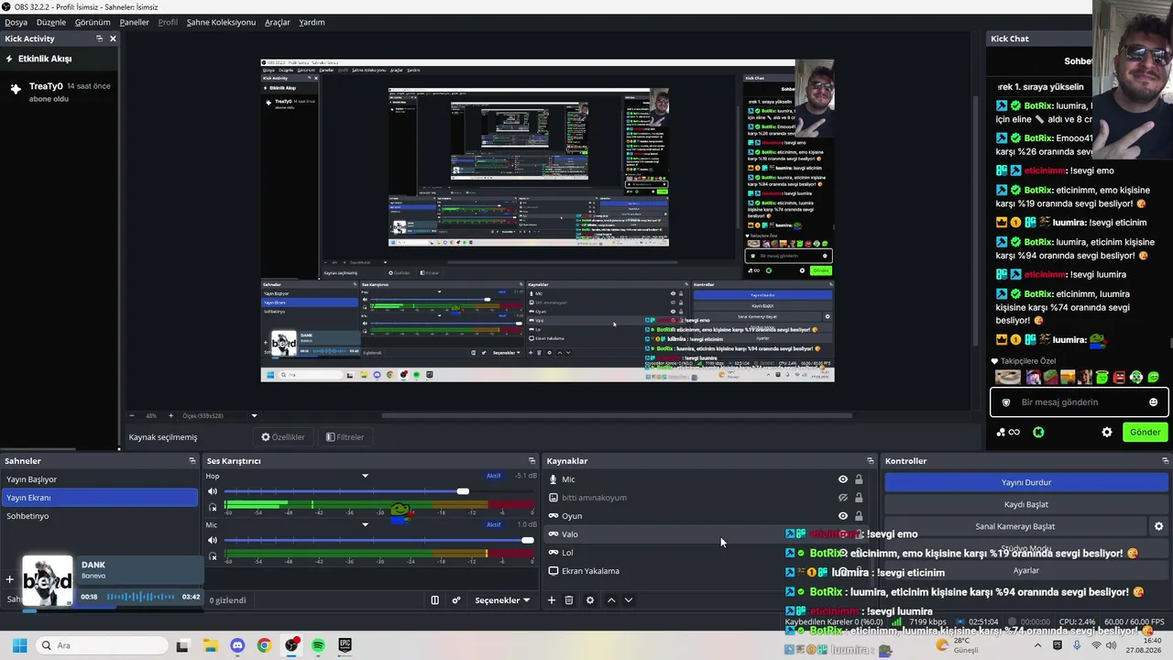Open the Düzenle menu
1173x660 pixels.
(x=51, y=22)
